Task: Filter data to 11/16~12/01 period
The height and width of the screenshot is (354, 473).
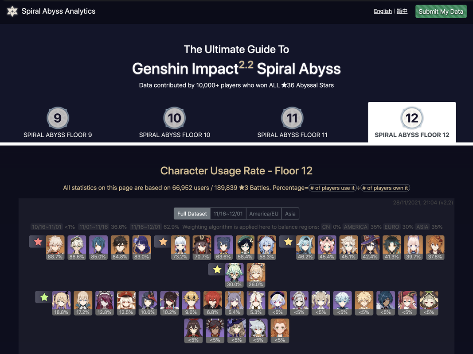Action: coord(228,214)
